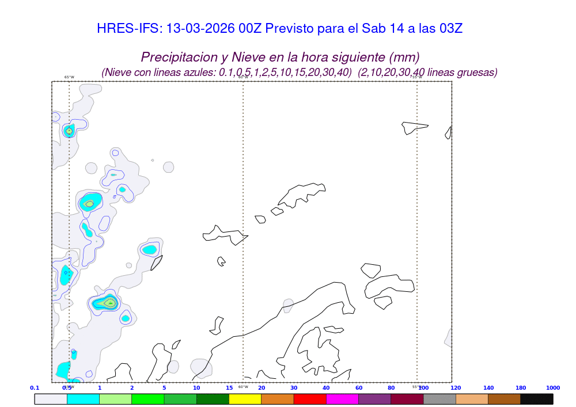
Task: Click the '40' tick label on the legend
Action: point(326,388)
